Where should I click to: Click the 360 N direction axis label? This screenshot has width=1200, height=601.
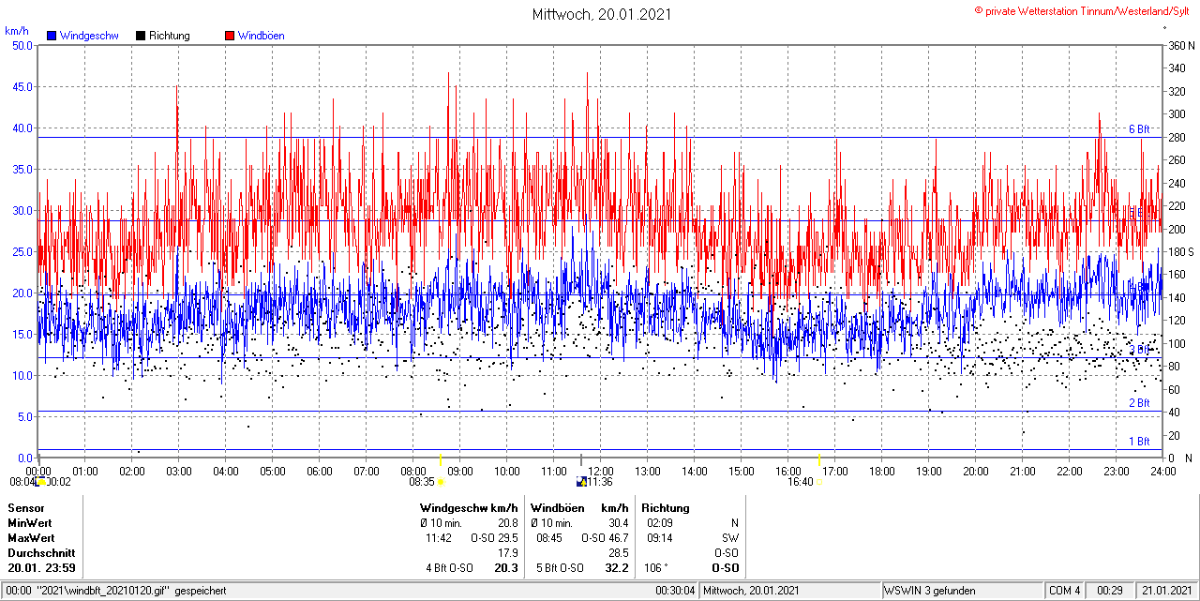click(1181, 45)
